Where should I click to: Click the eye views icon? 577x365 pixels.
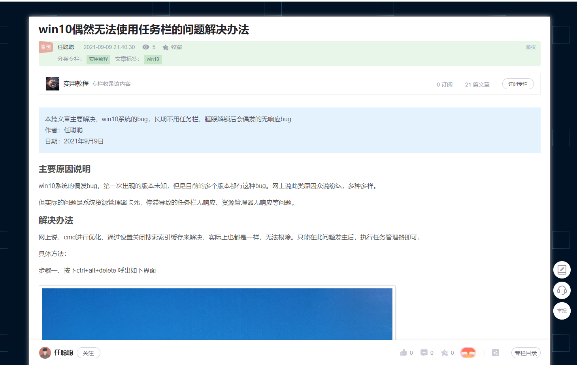[146, 47]
